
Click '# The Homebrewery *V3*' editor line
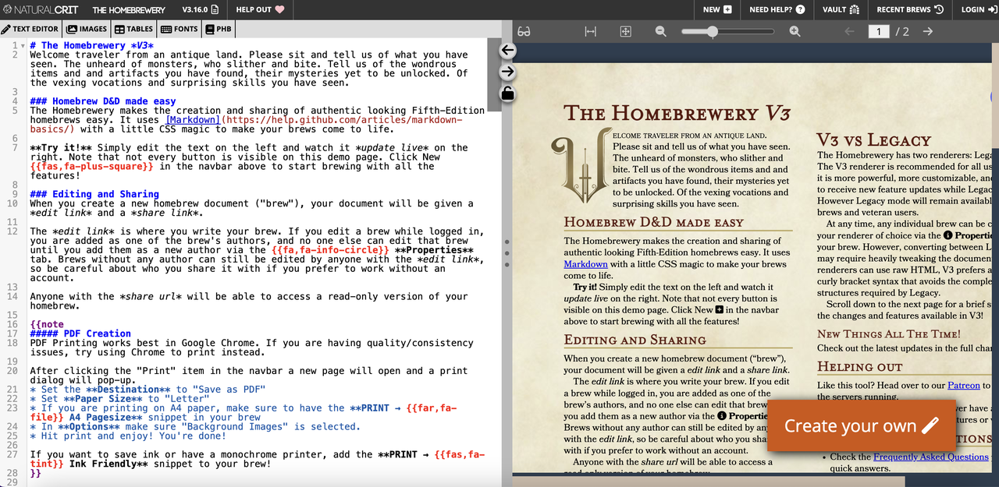[x=91, y=45]
